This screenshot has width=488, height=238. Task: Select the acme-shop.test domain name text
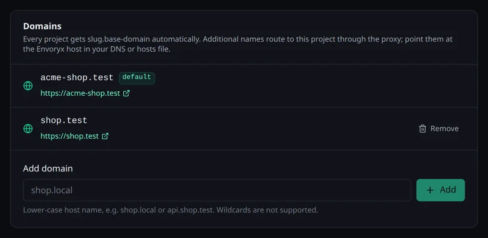click(77, 78)
